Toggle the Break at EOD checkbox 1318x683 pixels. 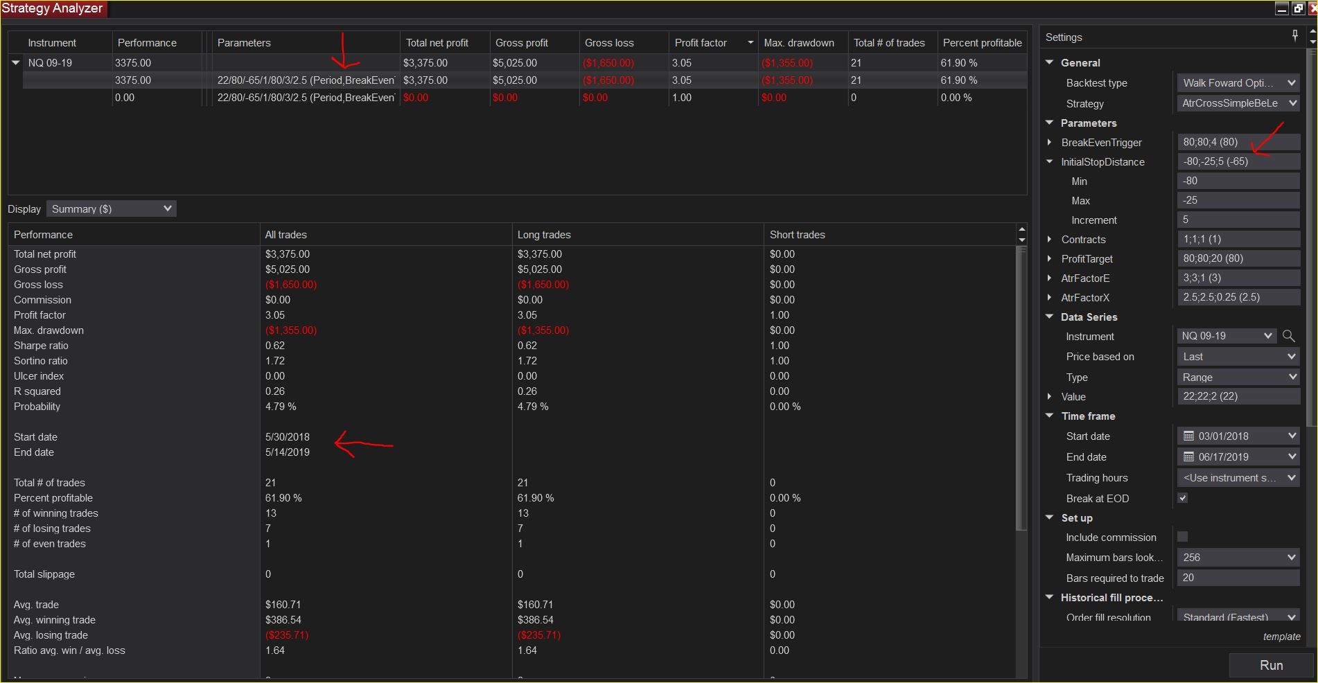pos(1183,498)
